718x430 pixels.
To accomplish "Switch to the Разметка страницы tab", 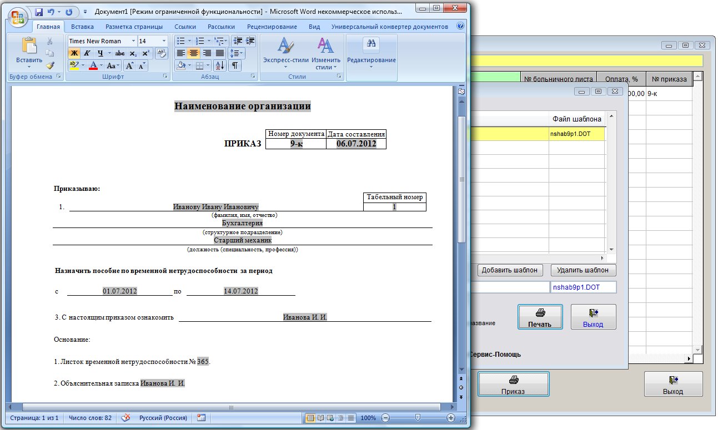I will click(134, 27).
